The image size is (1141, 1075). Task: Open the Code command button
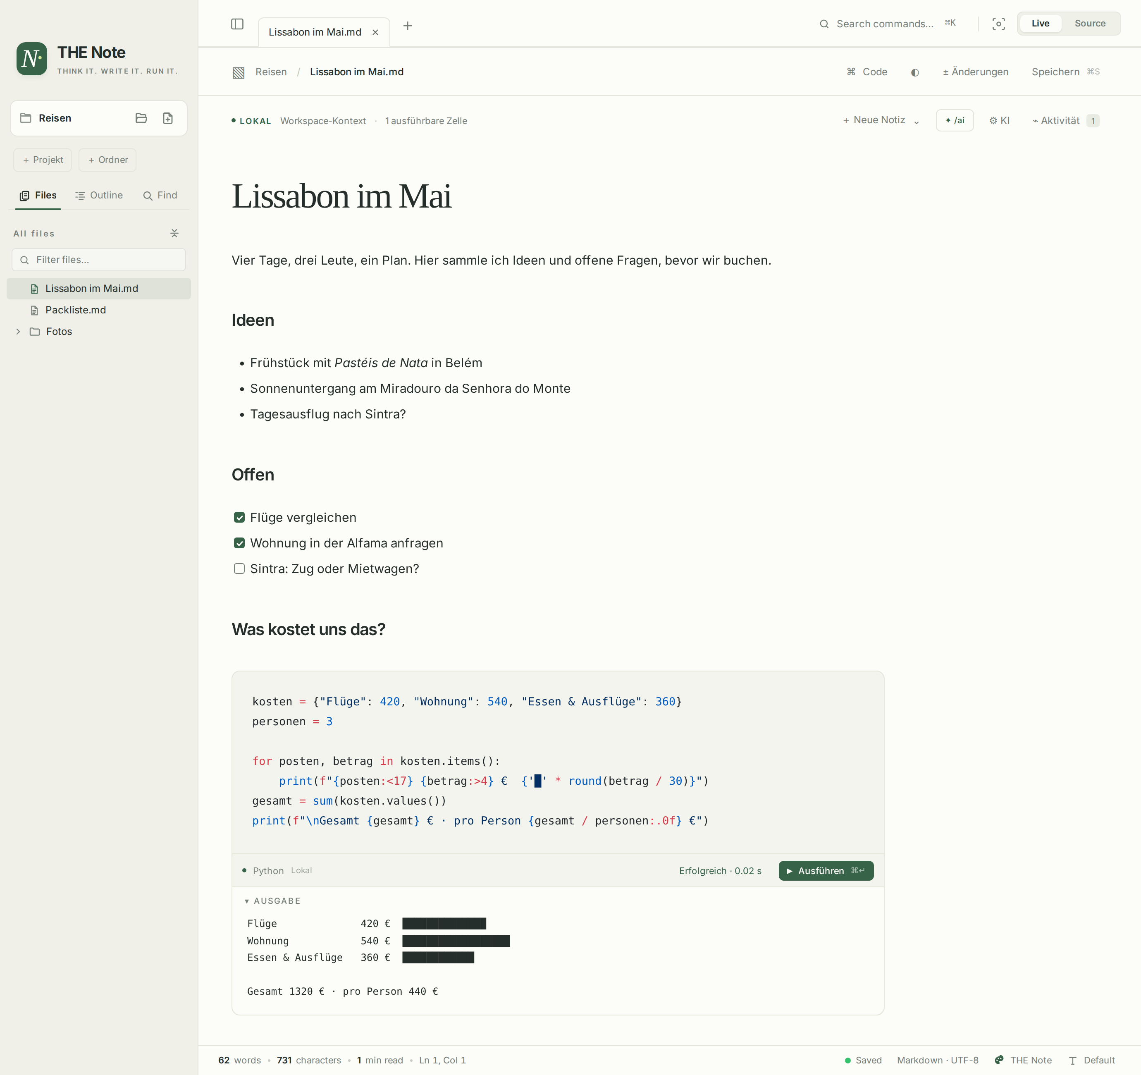866,72
